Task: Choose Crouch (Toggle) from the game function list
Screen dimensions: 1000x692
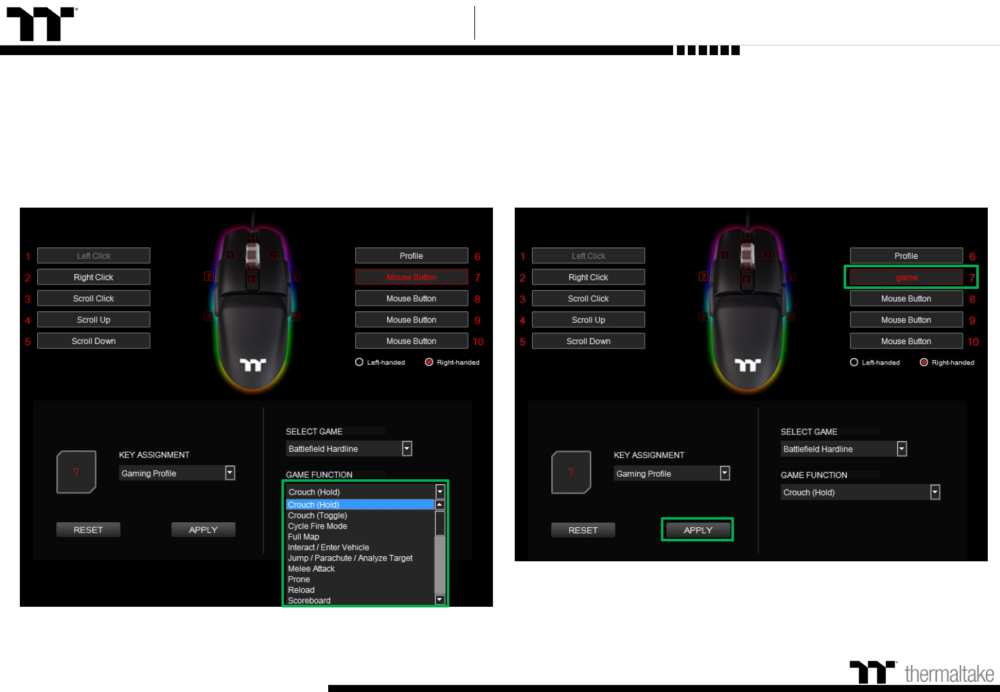Action: click(317, 515)
